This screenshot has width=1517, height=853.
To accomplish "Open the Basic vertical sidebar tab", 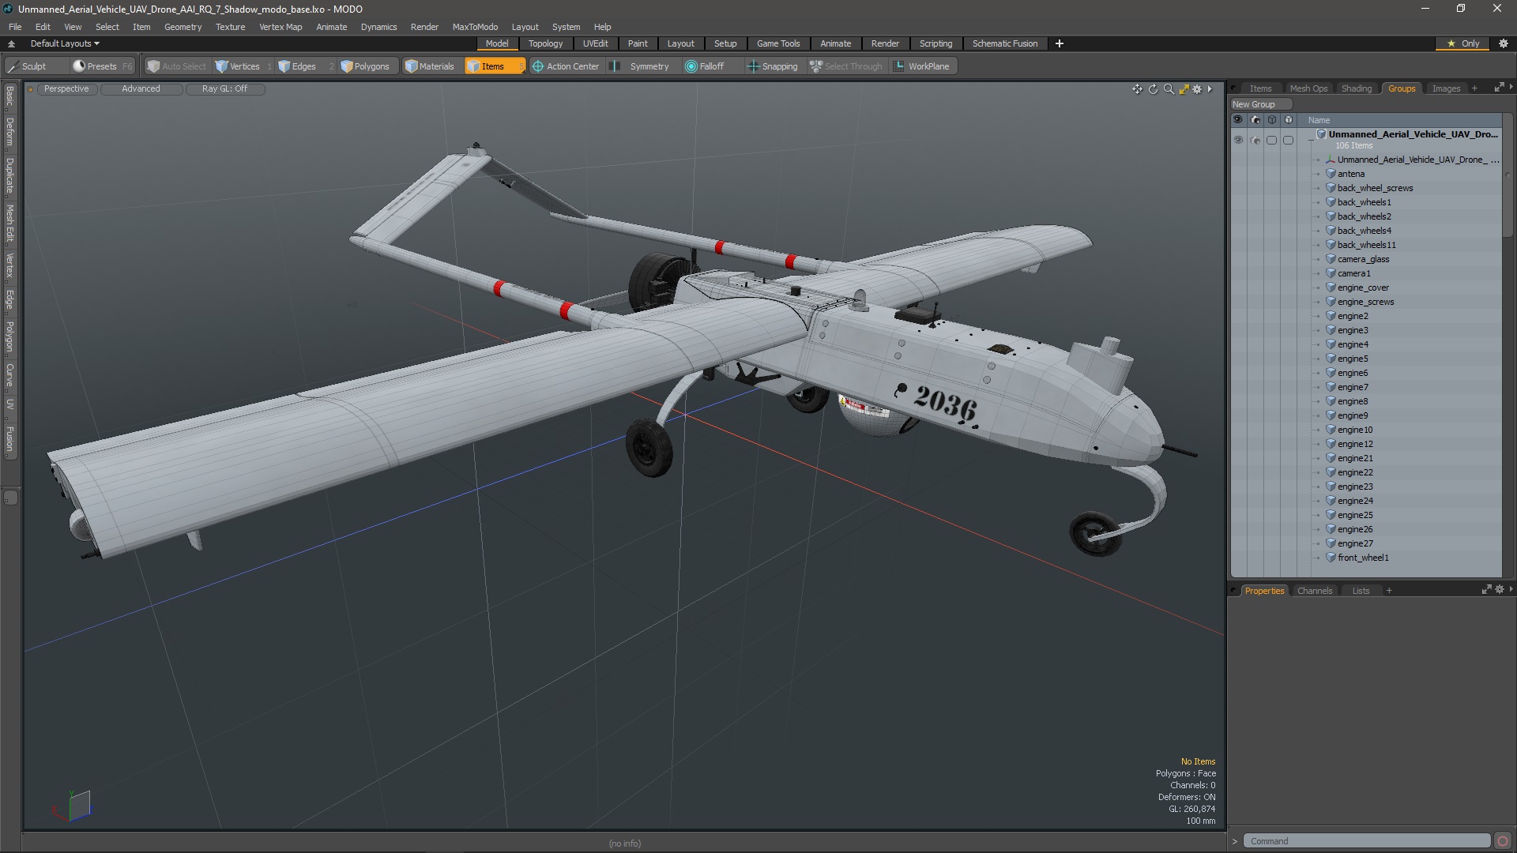I will click(9, 96).
